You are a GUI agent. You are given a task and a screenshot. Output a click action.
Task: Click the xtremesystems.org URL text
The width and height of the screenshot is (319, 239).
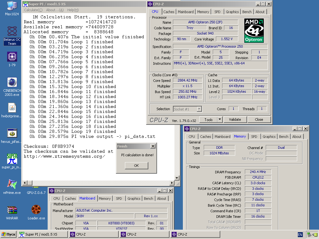pyautogui.click(x=64, y=156)
